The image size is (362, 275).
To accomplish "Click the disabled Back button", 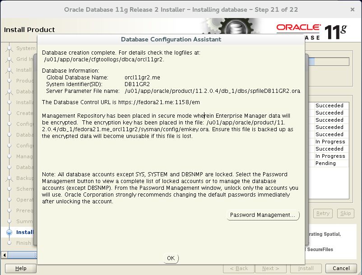I will pyautogui.click(x=239, y=268).
